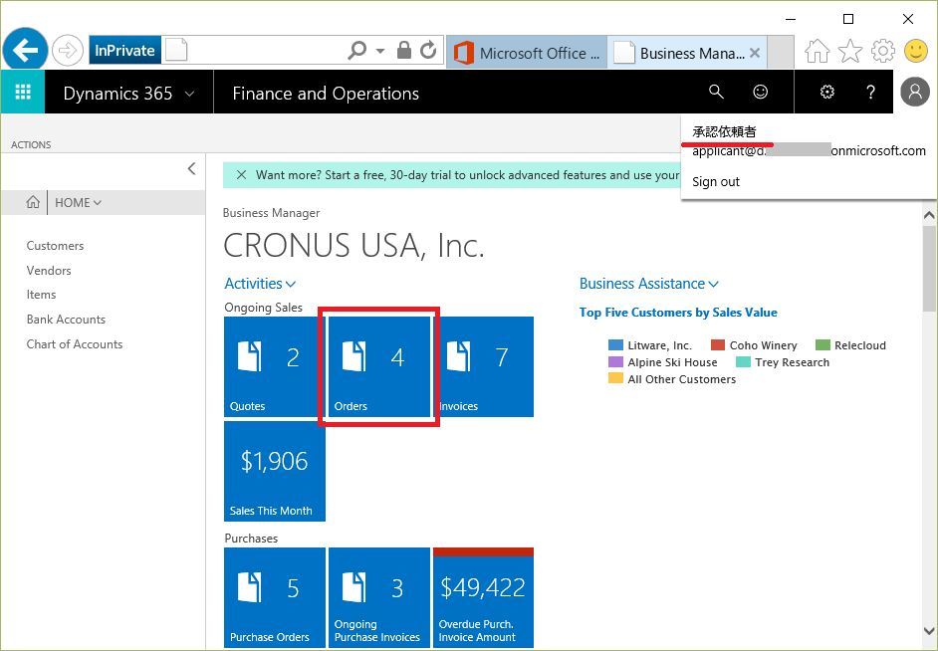The image size is (938, 651).
Task: Open Customers in the navigation pane
Action: [x=55, y=246]
